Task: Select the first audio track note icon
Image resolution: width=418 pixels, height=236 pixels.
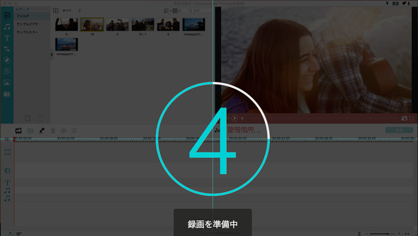Action: tap(7, 191)
